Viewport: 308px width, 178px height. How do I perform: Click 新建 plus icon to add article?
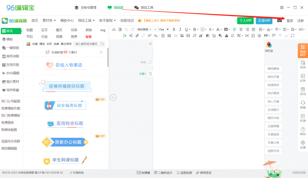click(x=150, y=62)
